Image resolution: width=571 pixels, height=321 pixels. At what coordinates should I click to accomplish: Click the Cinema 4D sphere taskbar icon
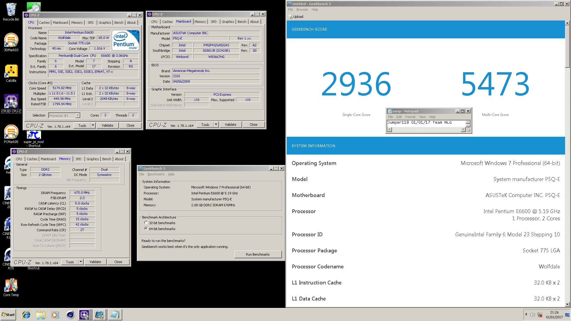tap(70, 315)
